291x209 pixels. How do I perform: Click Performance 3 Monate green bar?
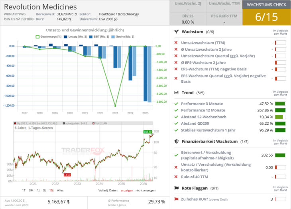point(280,104)
